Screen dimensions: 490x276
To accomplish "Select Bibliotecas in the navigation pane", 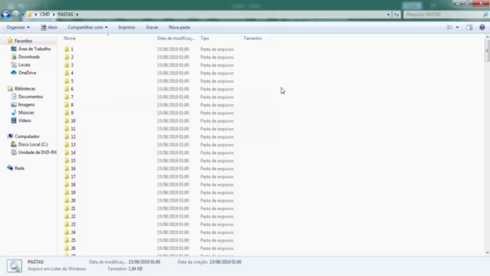I will (x=25, y=89).
